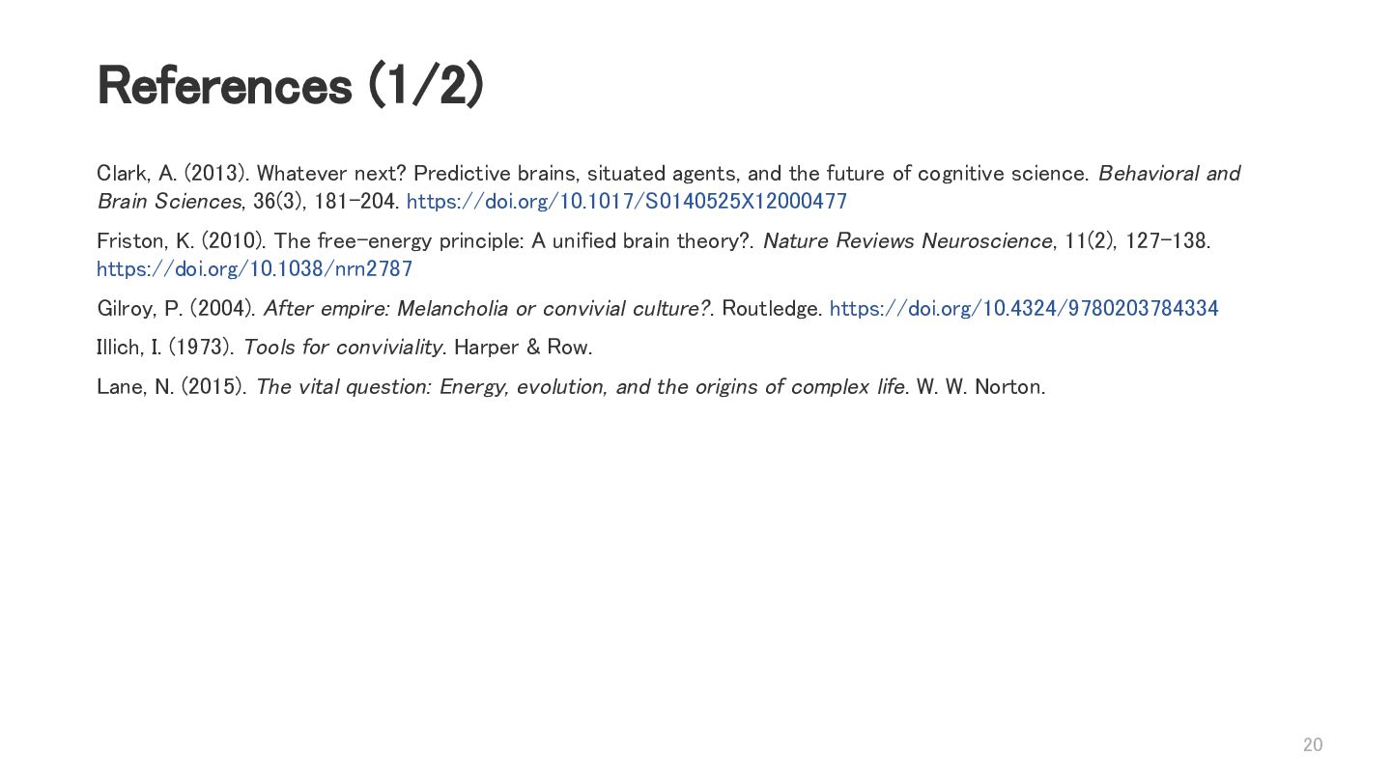The width and height of the screenshot is (1391, 782).
Task: Click the italic Tools for conviviality title
Action: tap(342, 348)
